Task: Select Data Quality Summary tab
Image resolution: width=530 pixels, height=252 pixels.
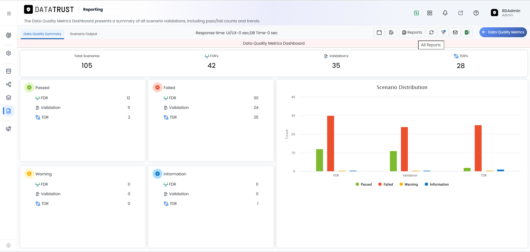Action: tap(42, 34)
